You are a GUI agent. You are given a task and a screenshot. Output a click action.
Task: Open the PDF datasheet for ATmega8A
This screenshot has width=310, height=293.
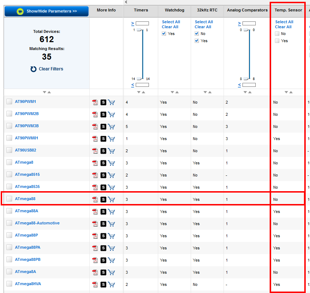95,272
